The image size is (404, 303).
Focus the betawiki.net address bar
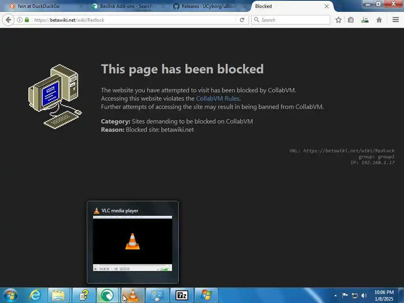134,20
